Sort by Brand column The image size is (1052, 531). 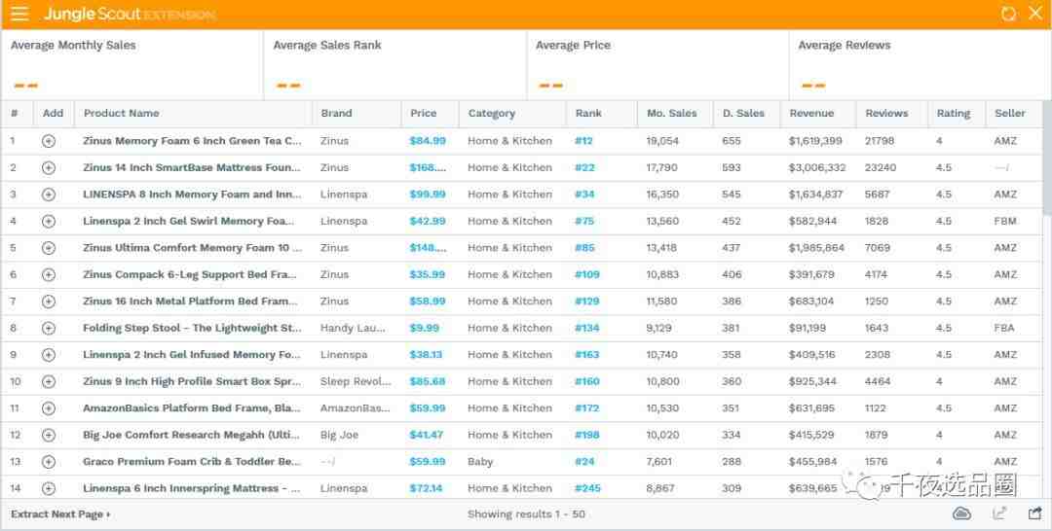coord(336,113)
